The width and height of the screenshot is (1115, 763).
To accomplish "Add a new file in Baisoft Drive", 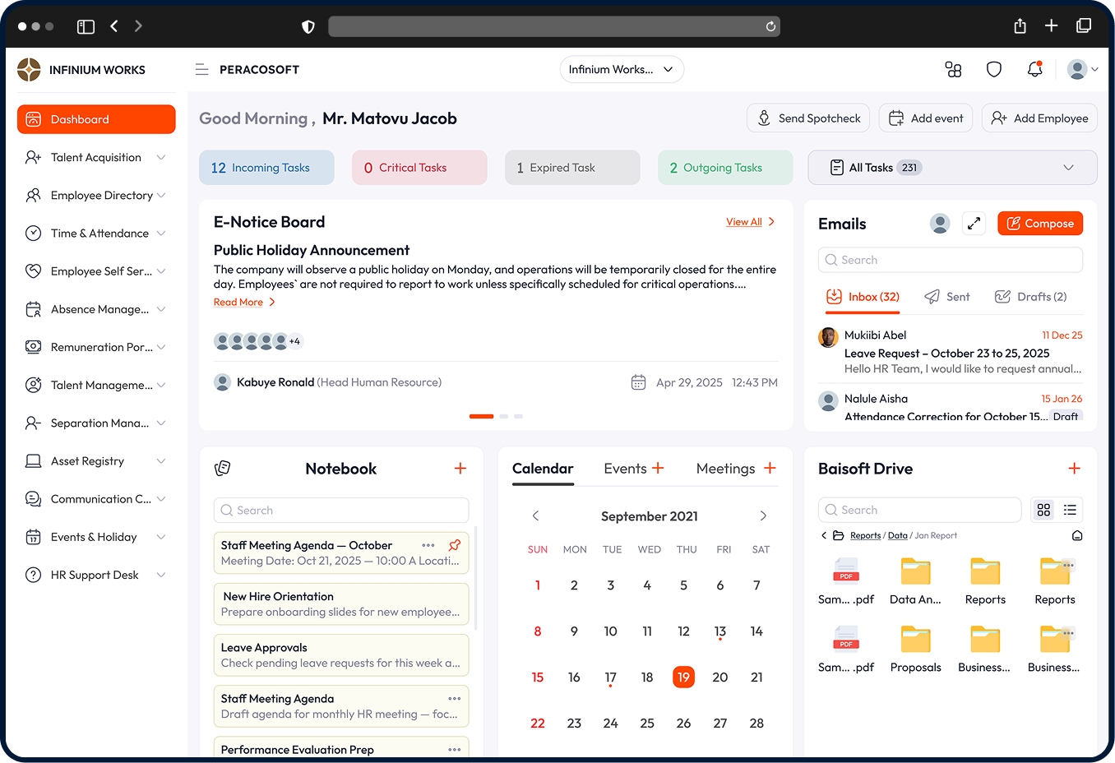I will pos(1074,469).
